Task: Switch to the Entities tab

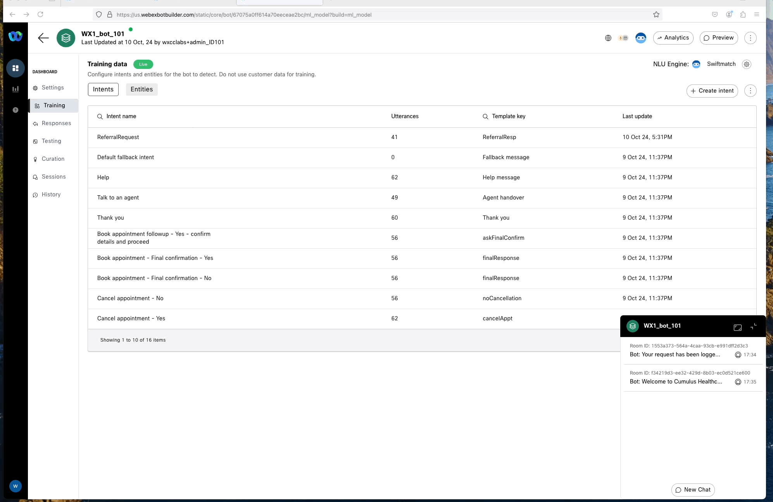Action: tap(141, 89)
